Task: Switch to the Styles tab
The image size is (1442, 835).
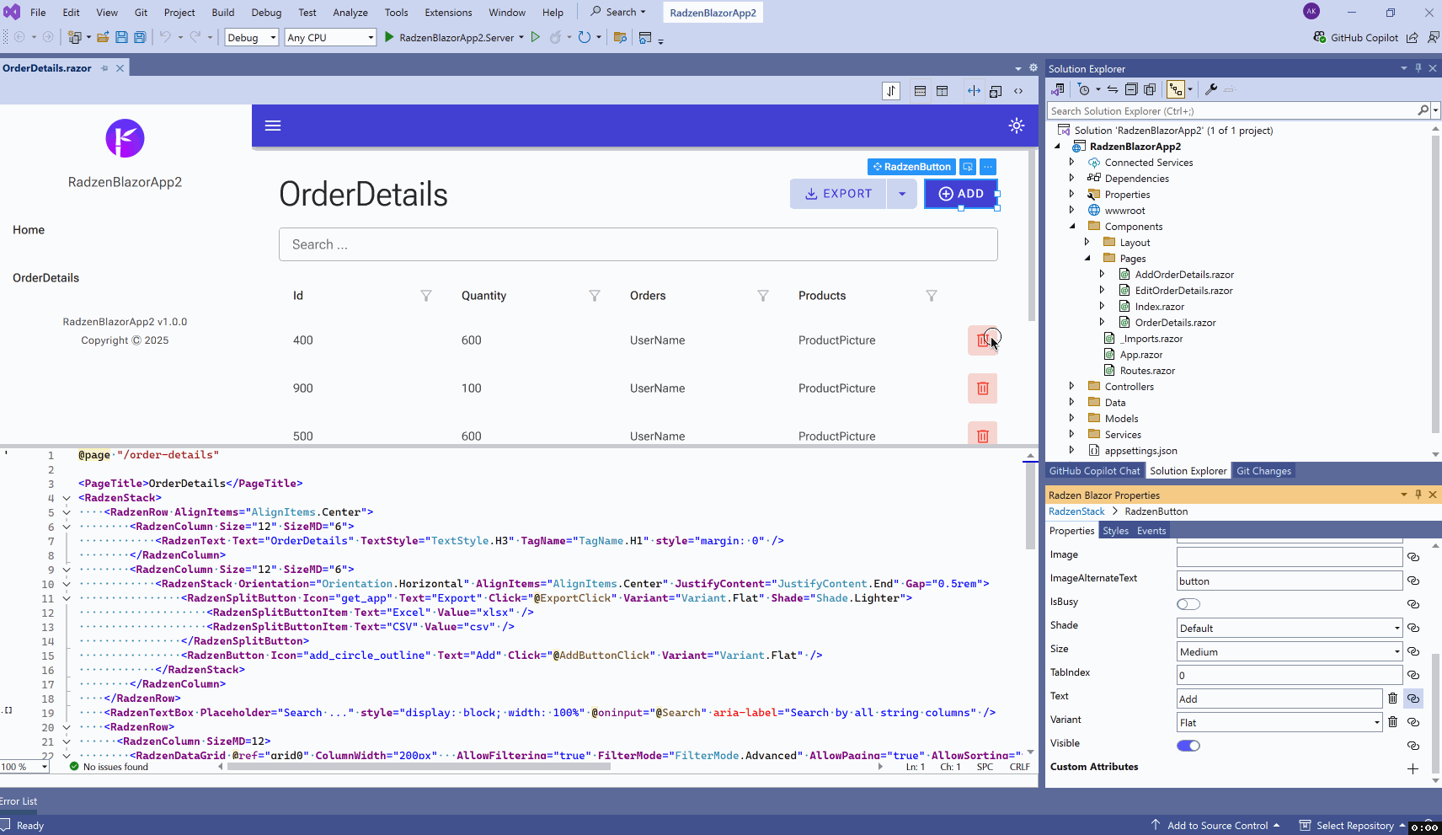Action: pos(1115,531)
